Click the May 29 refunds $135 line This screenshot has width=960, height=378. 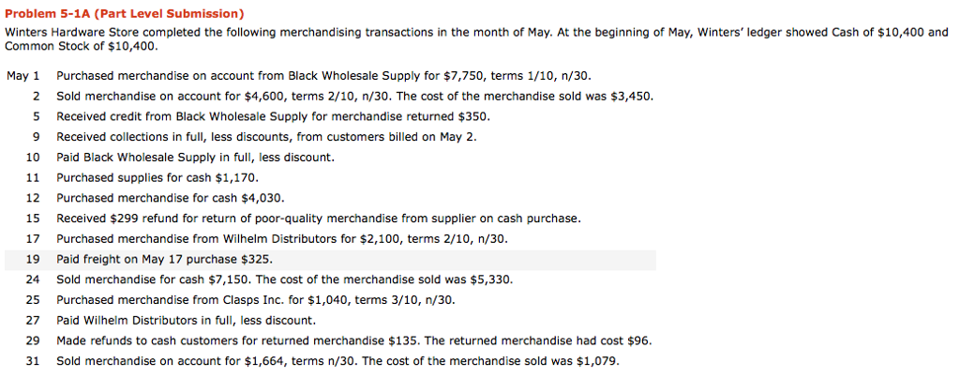353,340
